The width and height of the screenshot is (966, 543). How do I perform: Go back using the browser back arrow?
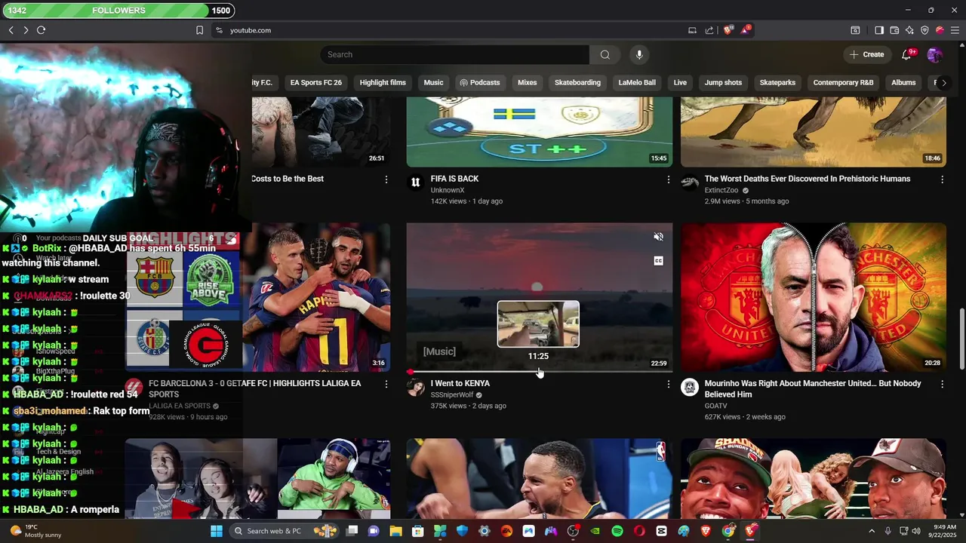(x=11, y=30)
